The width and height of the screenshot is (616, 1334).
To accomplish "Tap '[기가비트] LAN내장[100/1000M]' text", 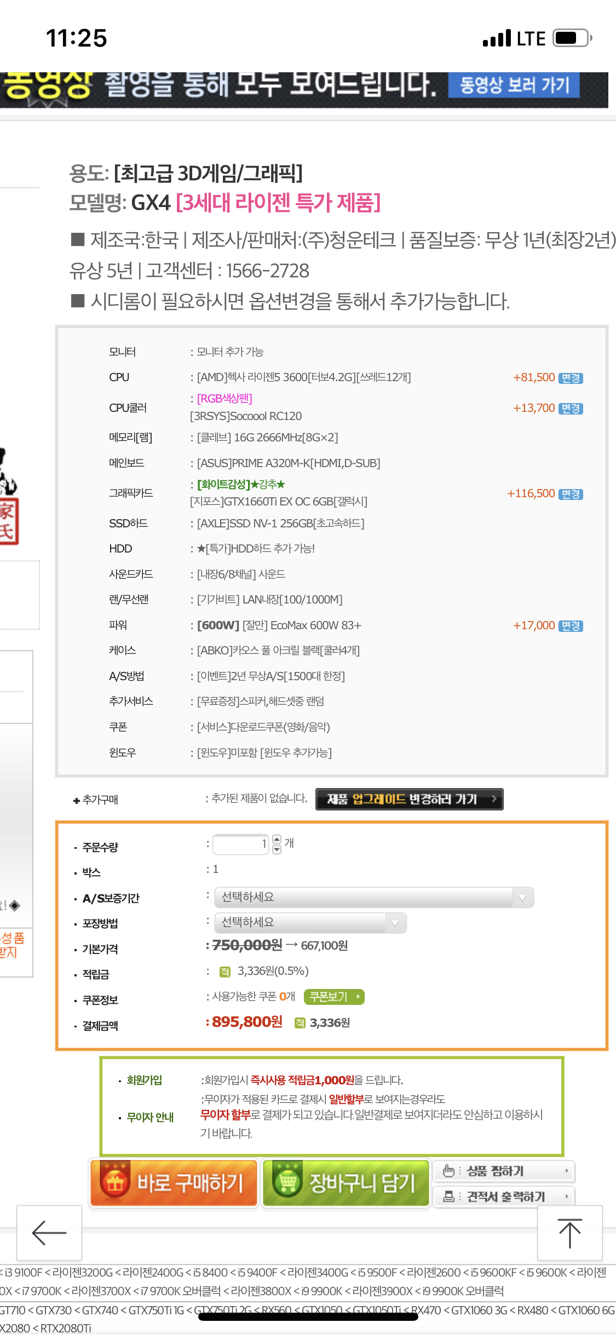I will tap(269, 600).
